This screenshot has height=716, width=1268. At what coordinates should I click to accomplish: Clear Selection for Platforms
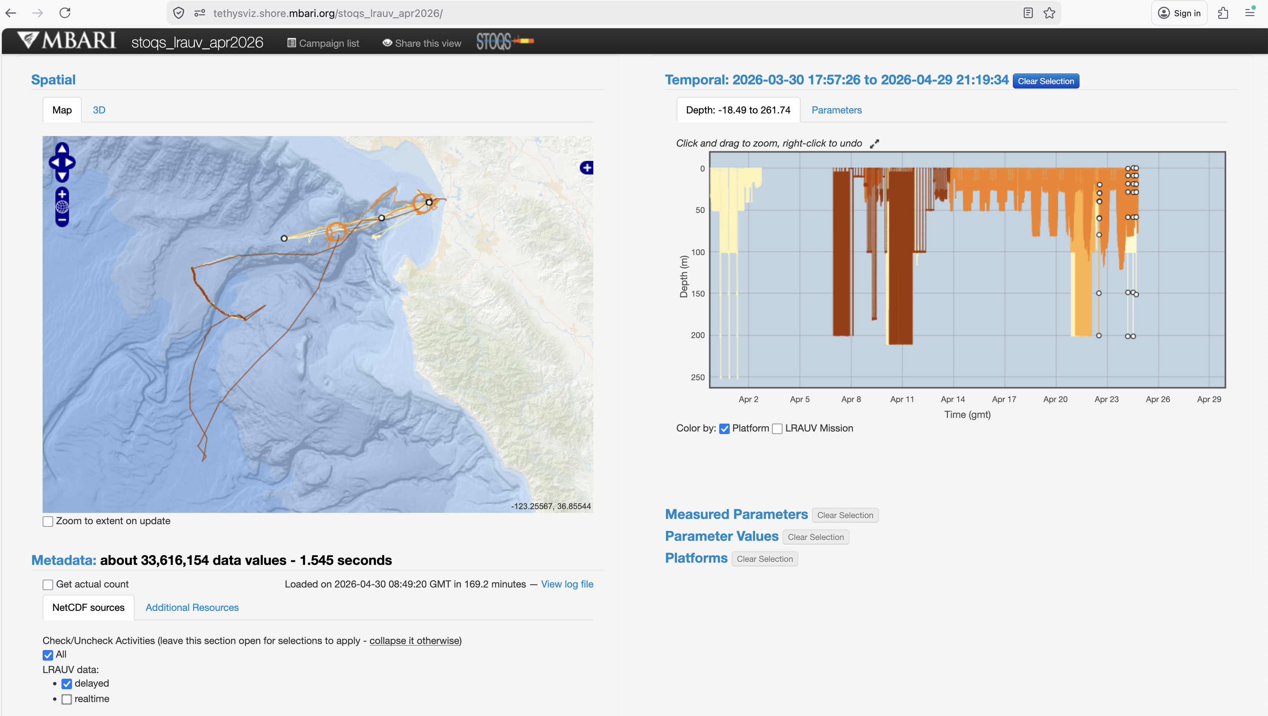pyautogui.click(x=764, y=559)
